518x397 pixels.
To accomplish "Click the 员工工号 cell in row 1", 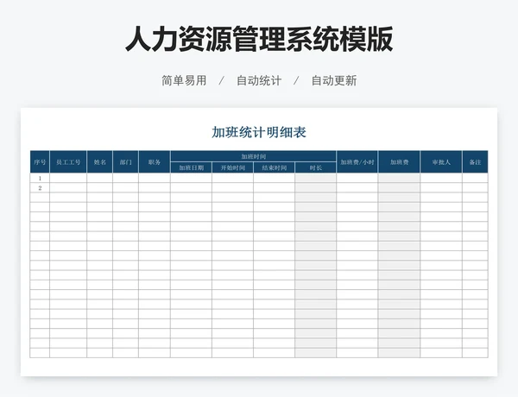I will coord(68,178).
